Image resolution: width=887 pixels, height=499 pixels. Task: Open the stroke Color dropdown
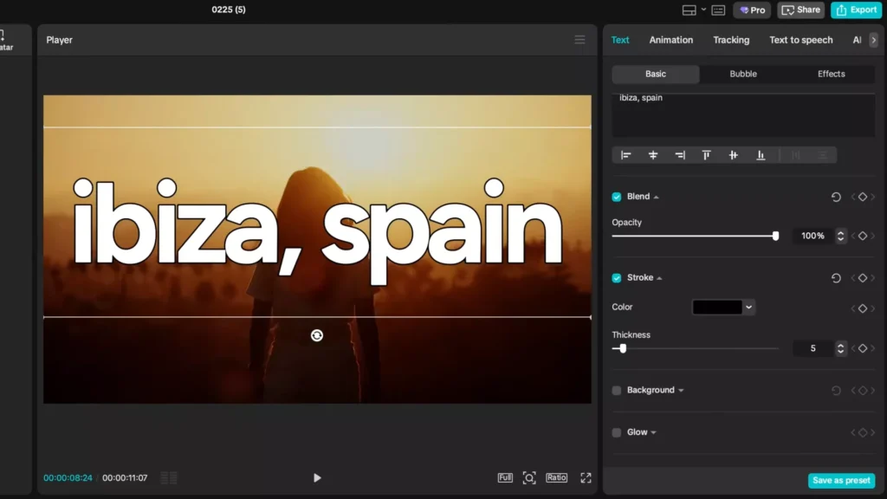coord(749,307)
